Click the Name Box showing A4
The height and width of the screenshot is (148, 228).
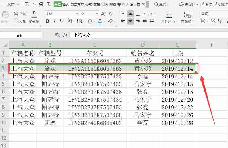[19, 35]
